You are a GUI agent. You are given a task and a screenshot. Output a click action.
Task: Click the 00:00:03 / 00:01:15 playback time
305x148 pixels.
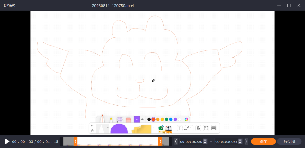point(35,141)
